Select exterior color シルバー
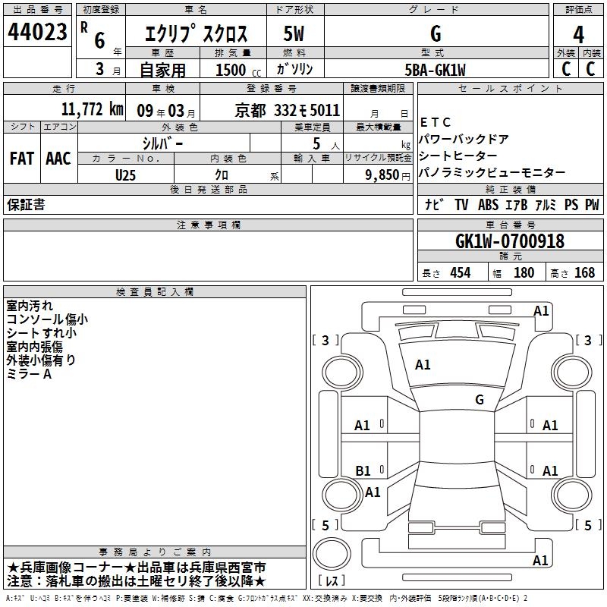607x607 pixels. 162,143
